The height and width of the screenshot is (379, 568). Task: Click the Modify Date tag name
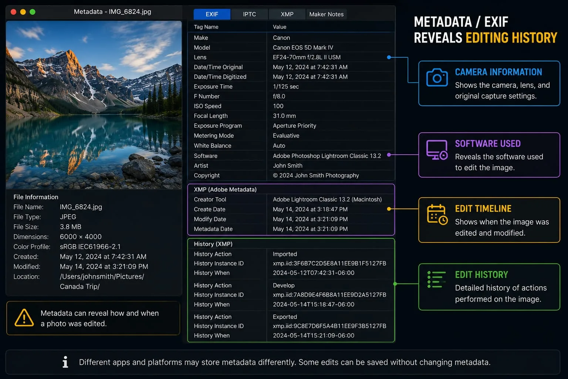tap(210, 219)
